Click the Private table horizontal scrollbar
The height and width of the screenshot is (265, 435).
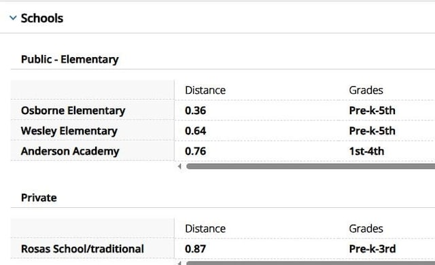pos(311,263)
